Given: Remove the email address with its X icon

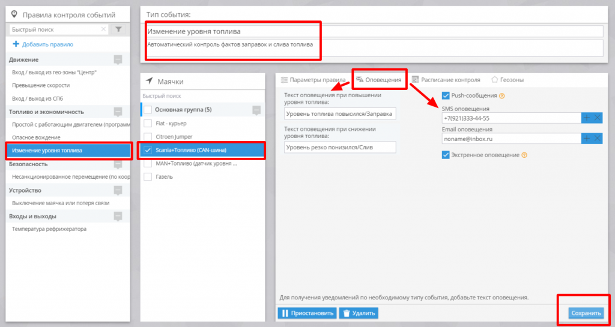Looking at the screenshot, I should point(598,139).
